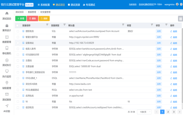Screen dimensions: 183x115
Task: Open 执行监控 sidebar item
Action: tap(7, 74)
